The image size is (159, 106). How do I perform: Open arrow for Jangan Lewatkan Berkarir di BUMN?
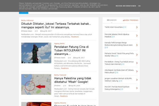coord(137,80)
